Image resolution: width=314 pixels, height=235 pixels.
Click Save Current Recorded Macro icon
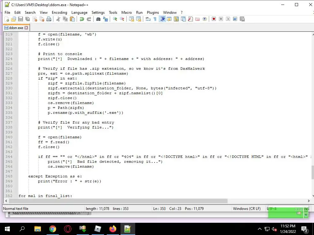[x=242, y=19]
